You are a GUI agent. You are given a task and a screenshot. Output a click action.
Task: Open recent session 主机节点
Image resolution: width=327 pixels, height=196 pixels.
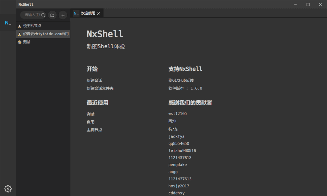coord(94,130)
